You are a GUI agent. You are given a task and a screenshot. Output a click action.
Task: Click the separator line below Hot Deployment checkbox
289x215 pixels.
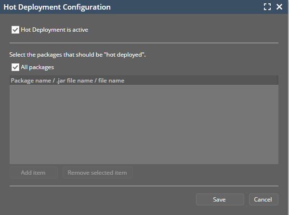144,43
